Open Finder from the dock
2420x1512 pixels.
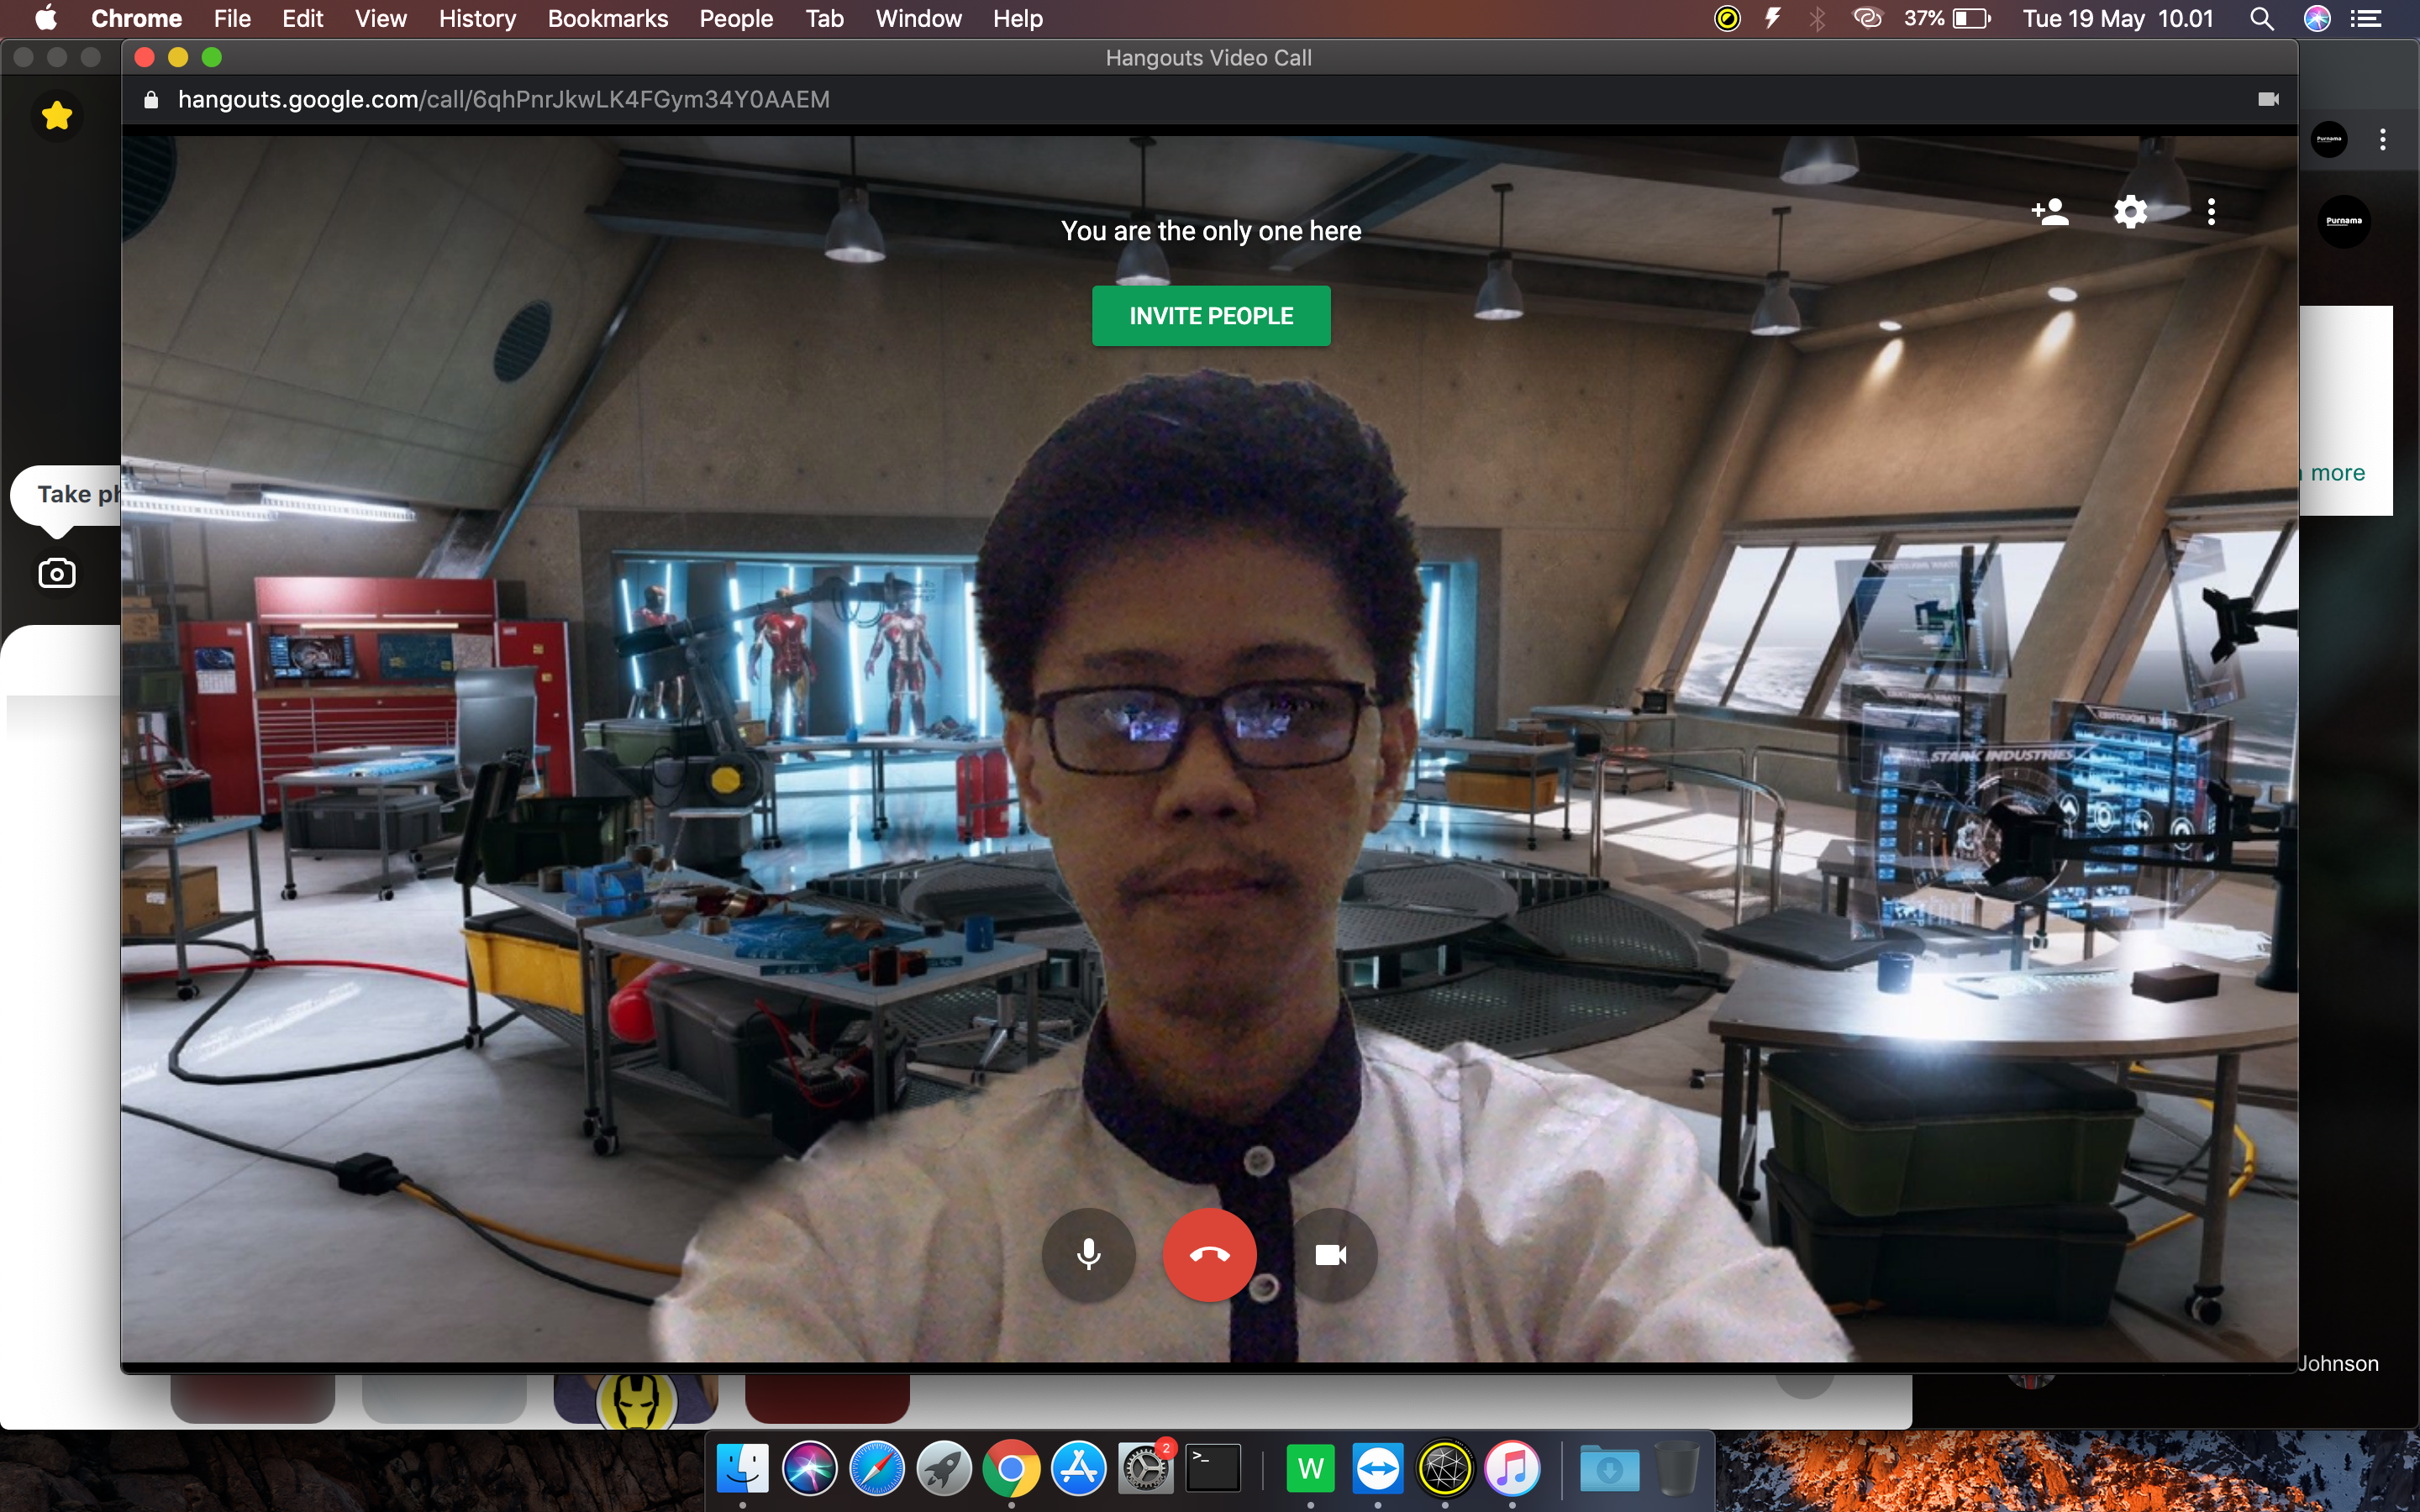[x=742, y=1468]
